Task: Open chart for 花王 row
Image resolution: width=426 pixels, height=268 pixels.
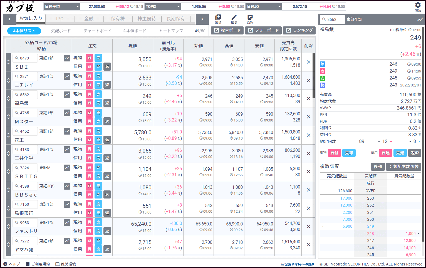Action: point(67,131)
